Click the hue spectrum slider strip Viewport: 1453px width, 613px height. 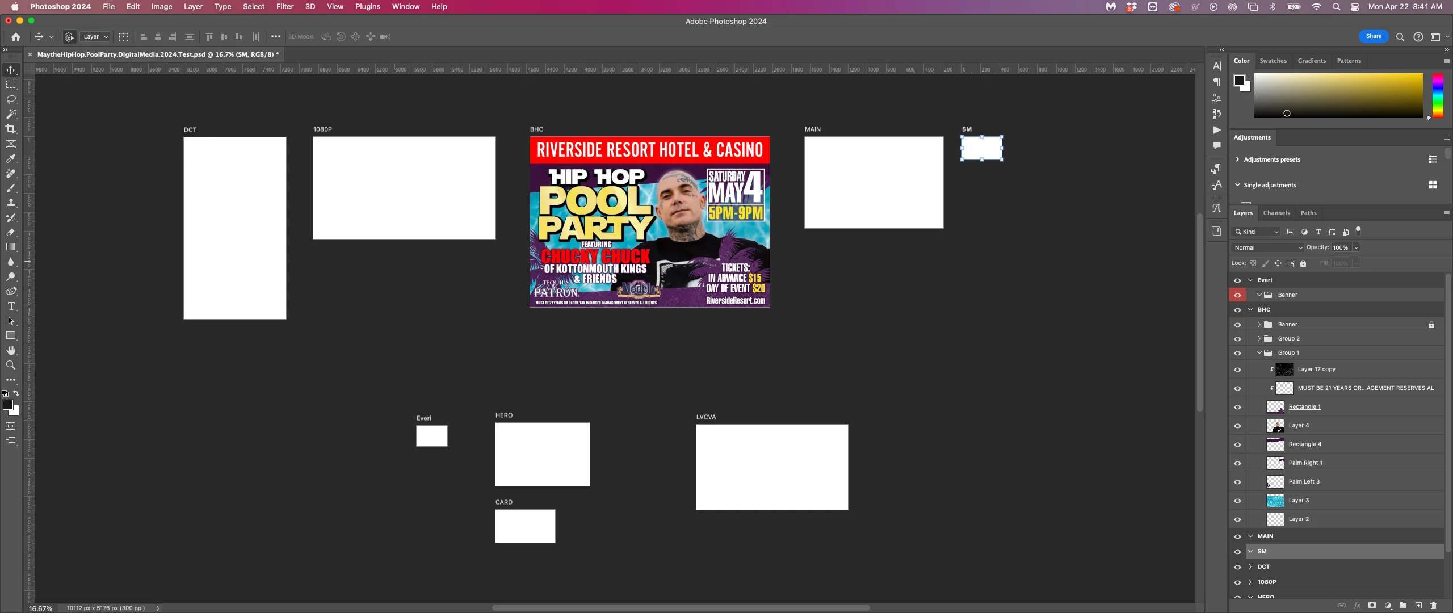(1437, 95)
